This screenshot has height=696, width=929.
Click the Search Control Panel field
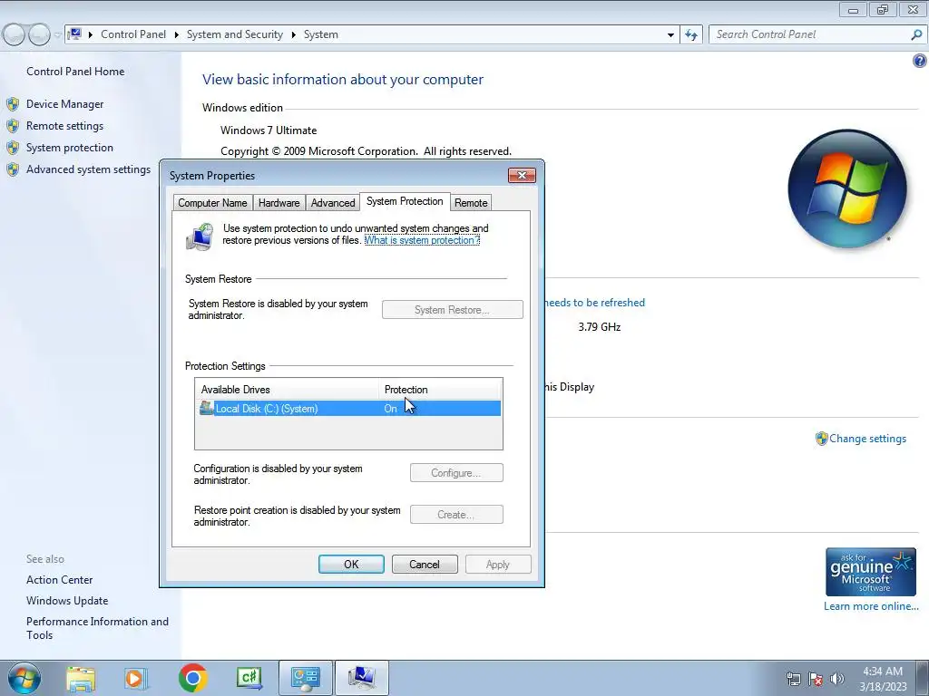point(812,34)
